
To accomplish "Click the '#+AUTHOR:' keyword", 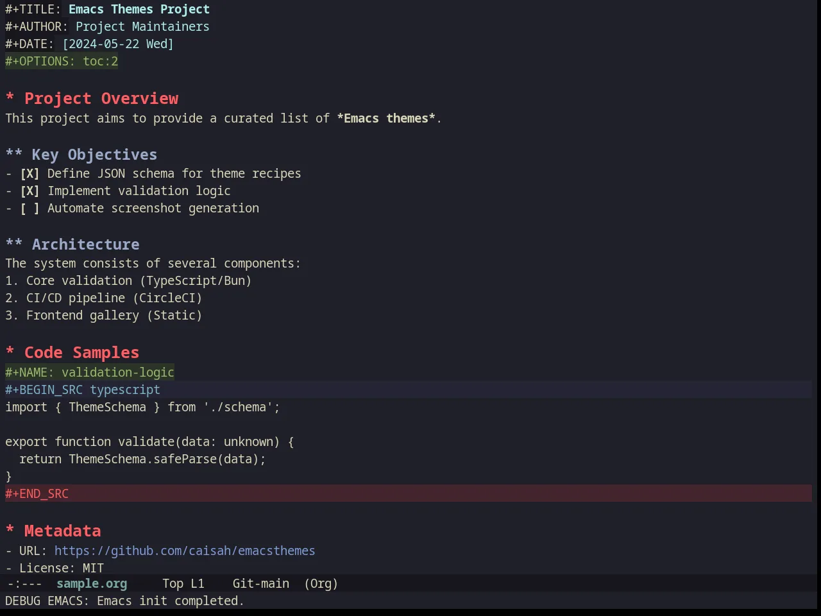I will pos(37,26).
